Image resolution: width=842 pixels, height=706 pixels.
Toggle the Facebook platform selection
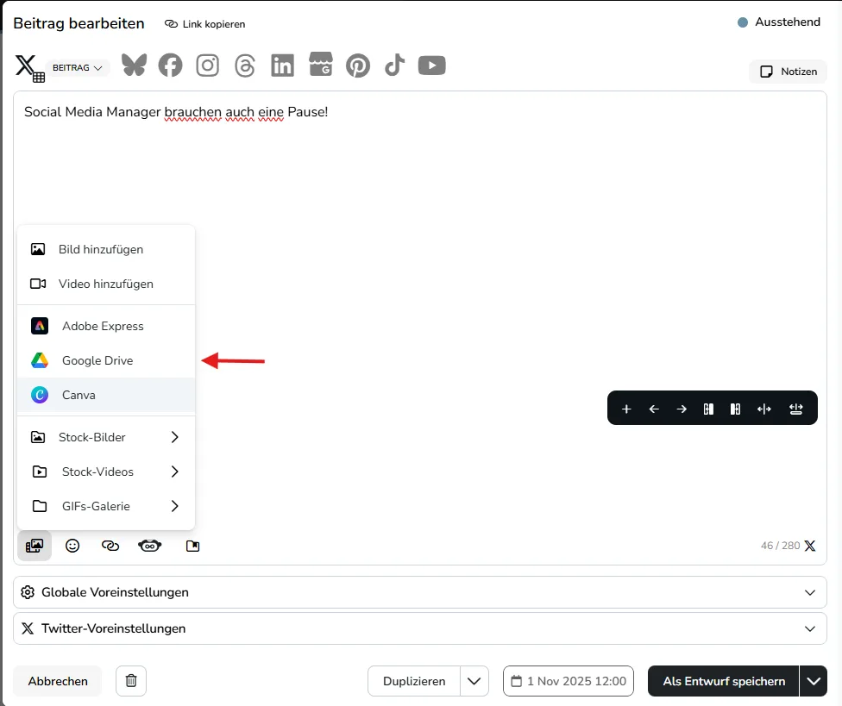coord(170,65)
